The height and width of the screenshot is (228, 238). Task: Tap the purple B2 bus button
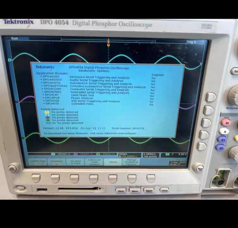(220, 148)
